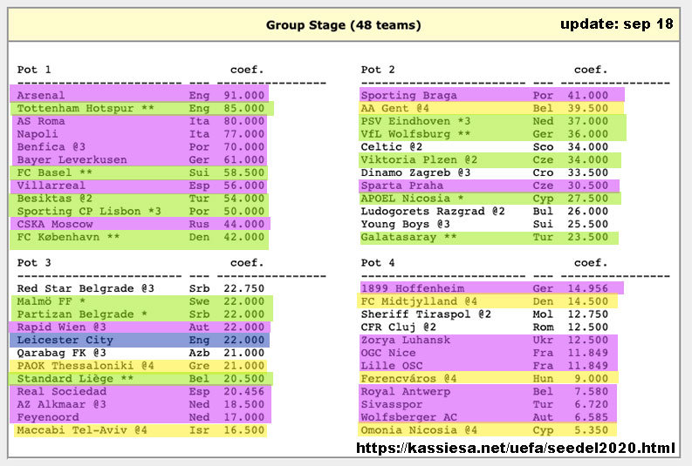Select 'Lille OSC' team name
Screen dimensions: 692x466
point(392,366)
